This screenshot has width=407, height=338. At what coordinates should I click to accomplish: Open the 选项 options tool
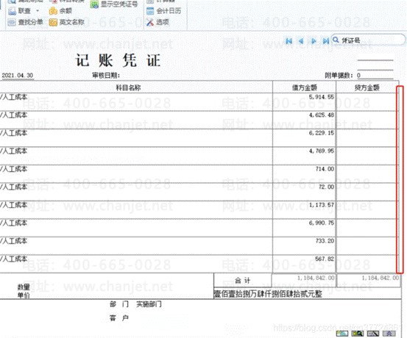tap(158, 22)
